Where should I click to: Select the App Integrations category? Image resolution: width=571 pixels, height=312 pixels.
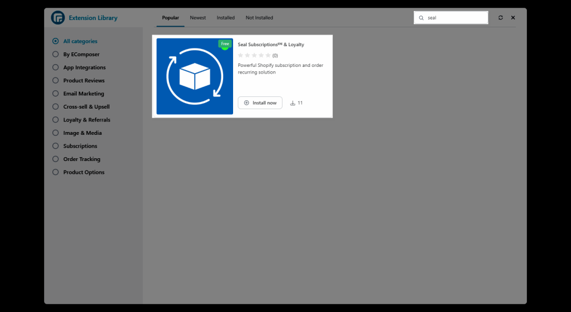click(79, 67)
